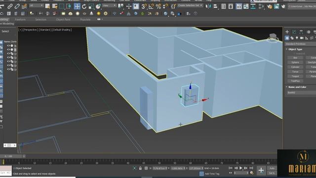Open the Rendered Frame Window icon
Image resolution: width=316 pixels, height=178 pixels.
pos(276,6)
